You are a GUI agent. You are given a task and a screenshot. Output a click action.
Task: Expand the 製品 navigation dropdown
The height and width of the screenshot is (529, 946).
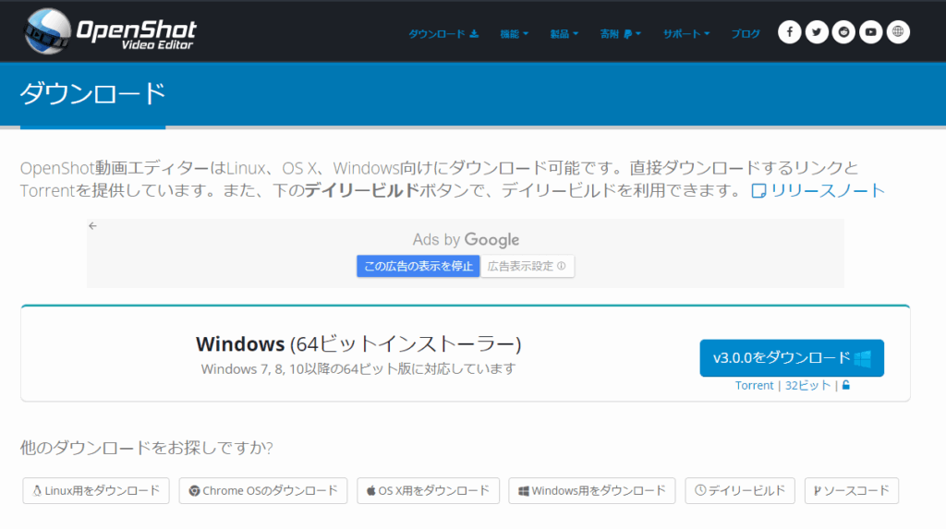point(564,34)
